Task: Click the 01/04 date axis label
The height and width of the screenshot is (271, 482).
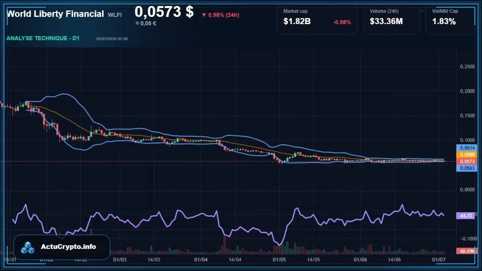Action: click(x=201, y=260)
